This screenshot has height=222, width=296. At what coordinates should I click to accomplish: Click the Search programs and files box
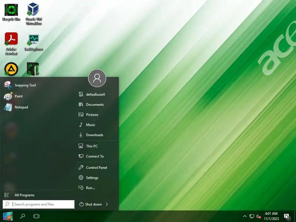38,204
